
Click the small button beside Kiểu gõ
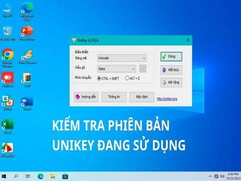(143, 69)
